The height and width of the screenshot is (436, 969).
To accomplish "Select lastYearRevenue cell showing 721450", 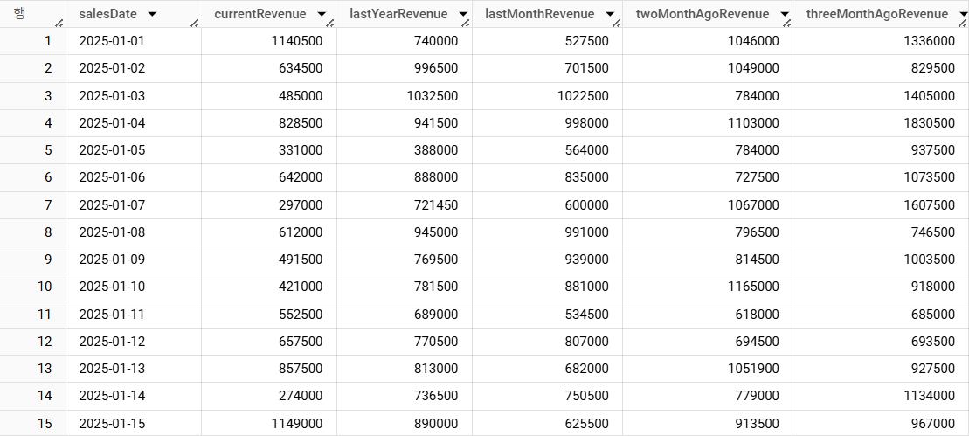I will pos(405,205).
